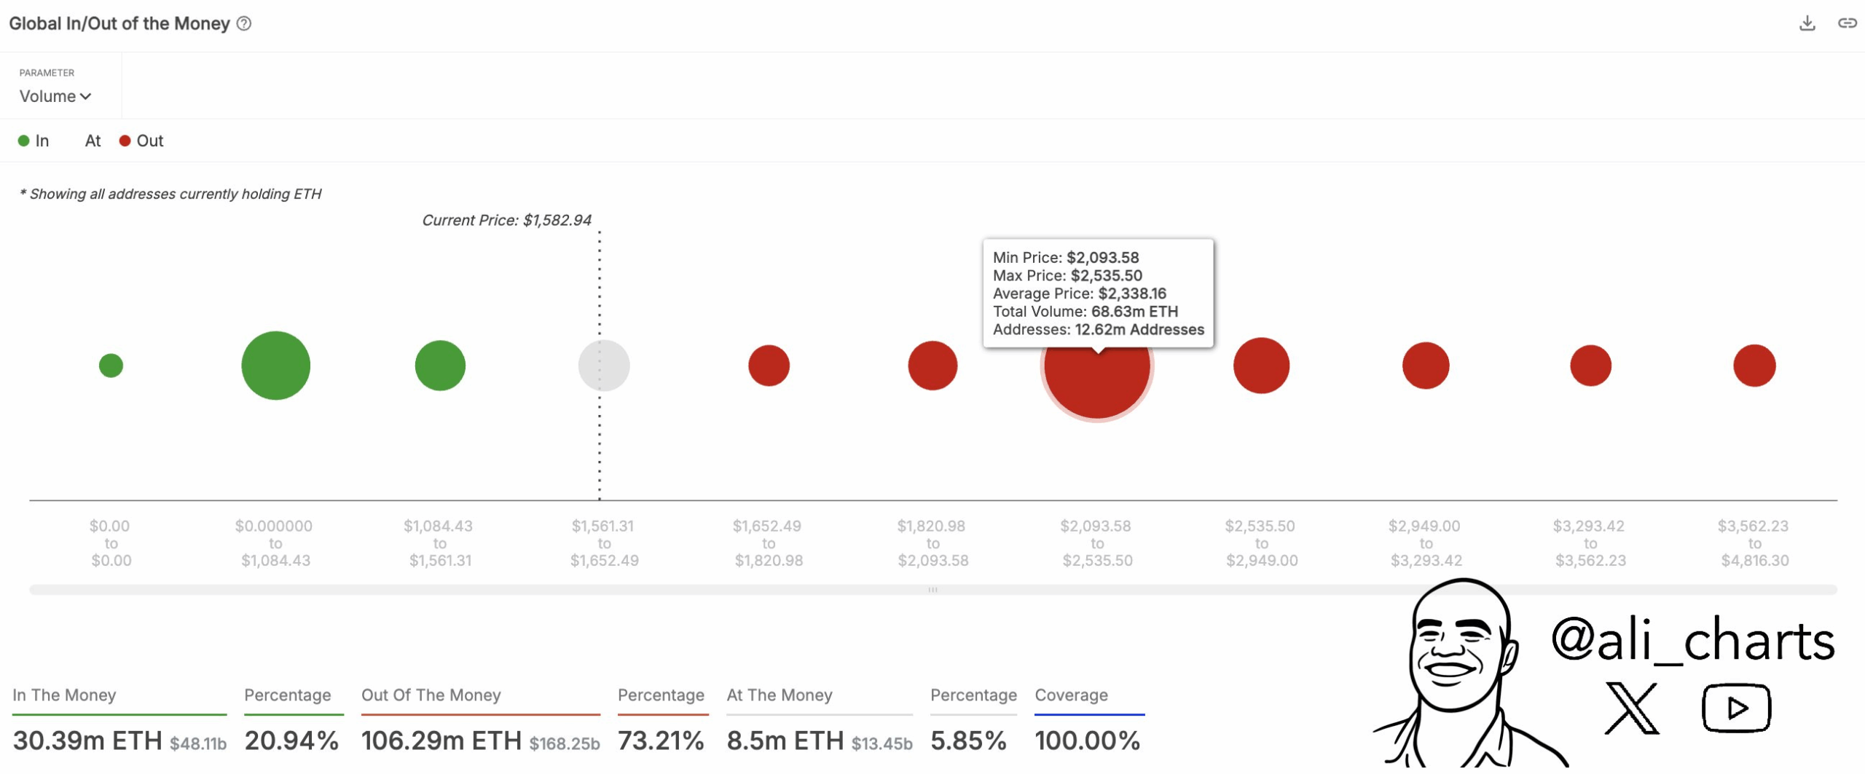Viewport: 1865px width, 774px height.
Task: Click the download chart icon
Action: click(x=1807, y=23)
